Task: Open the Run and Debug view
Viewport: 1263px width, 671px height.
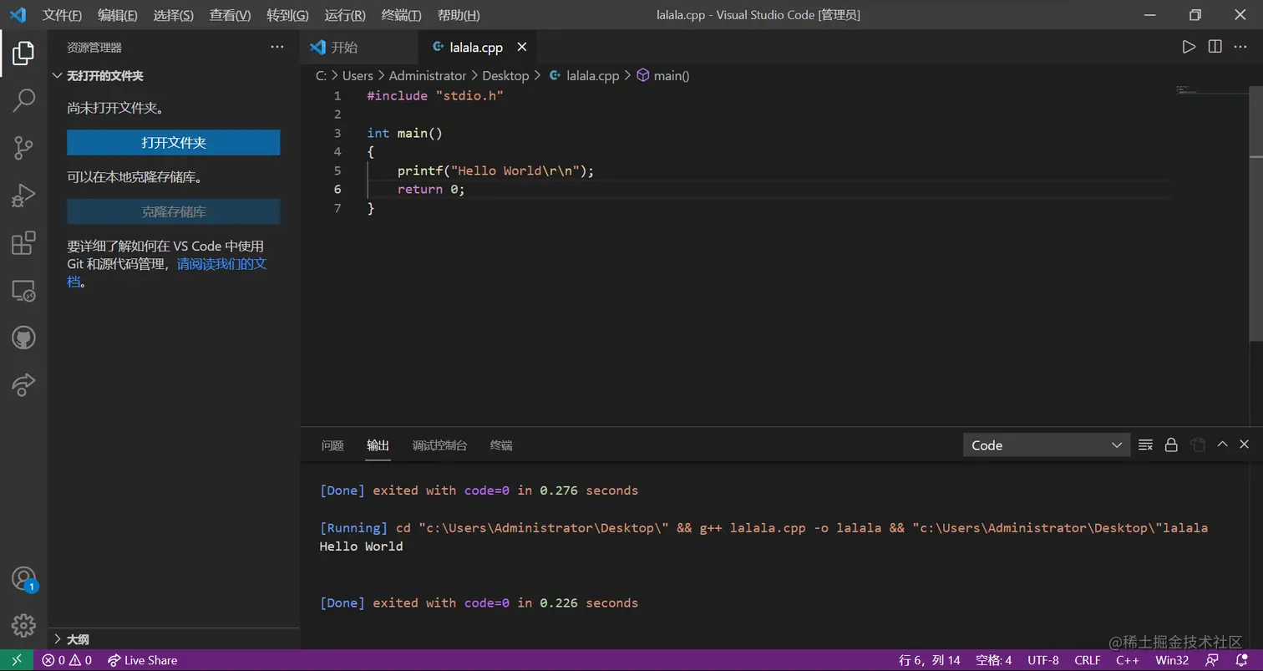Action: pyautogui.click(x=23, y=196)
